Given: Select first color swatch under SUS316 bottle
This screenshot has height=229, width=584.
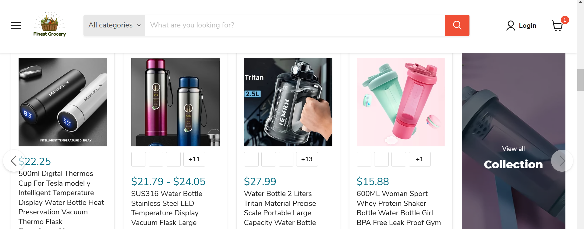Looking at the screenshot, I should (x=139, y=159).
